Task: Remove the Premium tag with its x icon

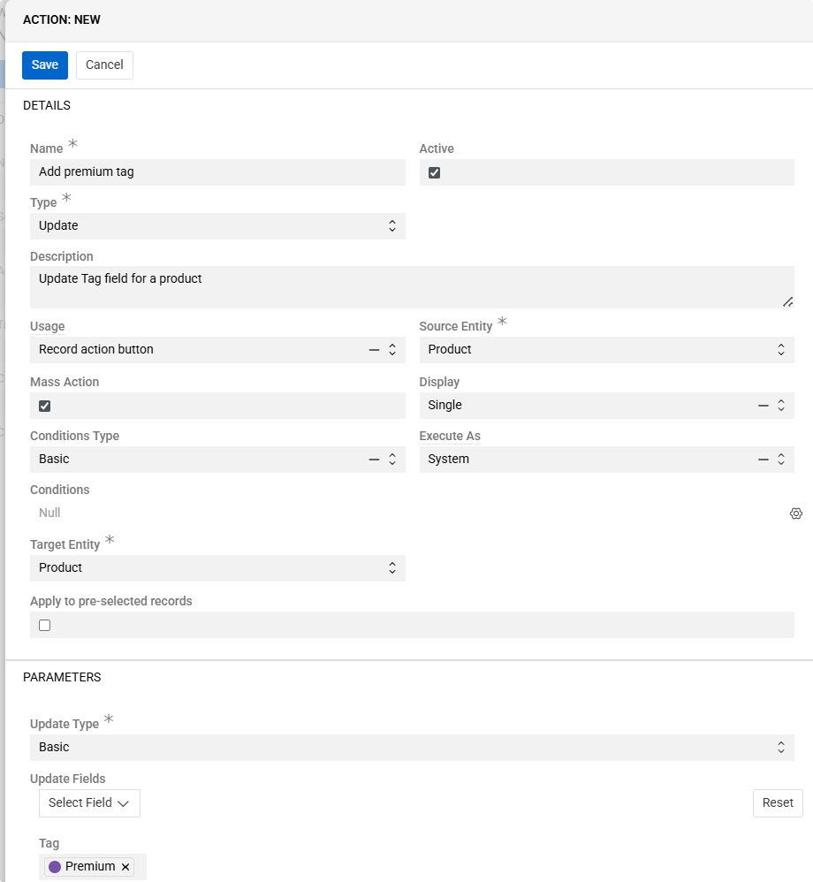Action: coord(125,867)
